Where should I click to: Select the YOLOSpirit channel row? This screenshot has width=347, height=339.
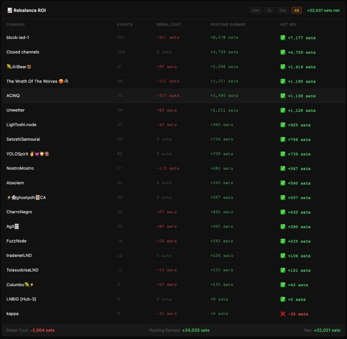[x=173, y=154]
